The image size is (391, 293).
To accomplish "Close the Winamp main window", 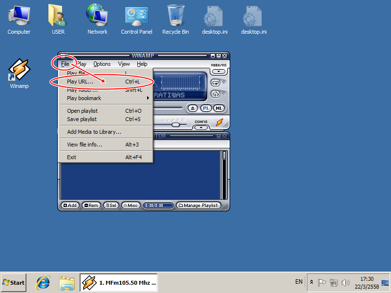I will tap(224, 56).
